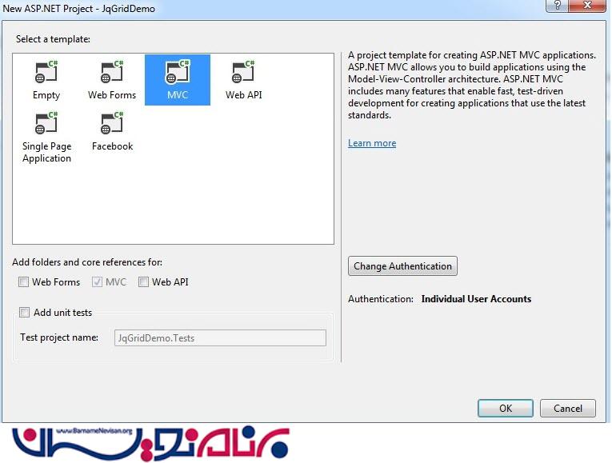Image resolution: width=612 pixels, height=463 pixels.
Task: Enable the Web API references checkbox
Action: pyautogui.click(x=143, y=281)
